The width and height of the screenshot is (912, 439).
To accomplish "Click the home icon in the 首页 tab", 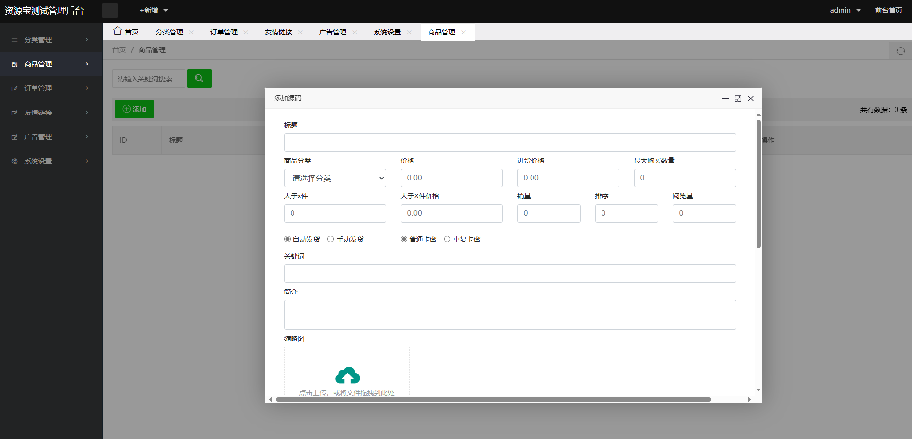I will click(x=118, y=31).
